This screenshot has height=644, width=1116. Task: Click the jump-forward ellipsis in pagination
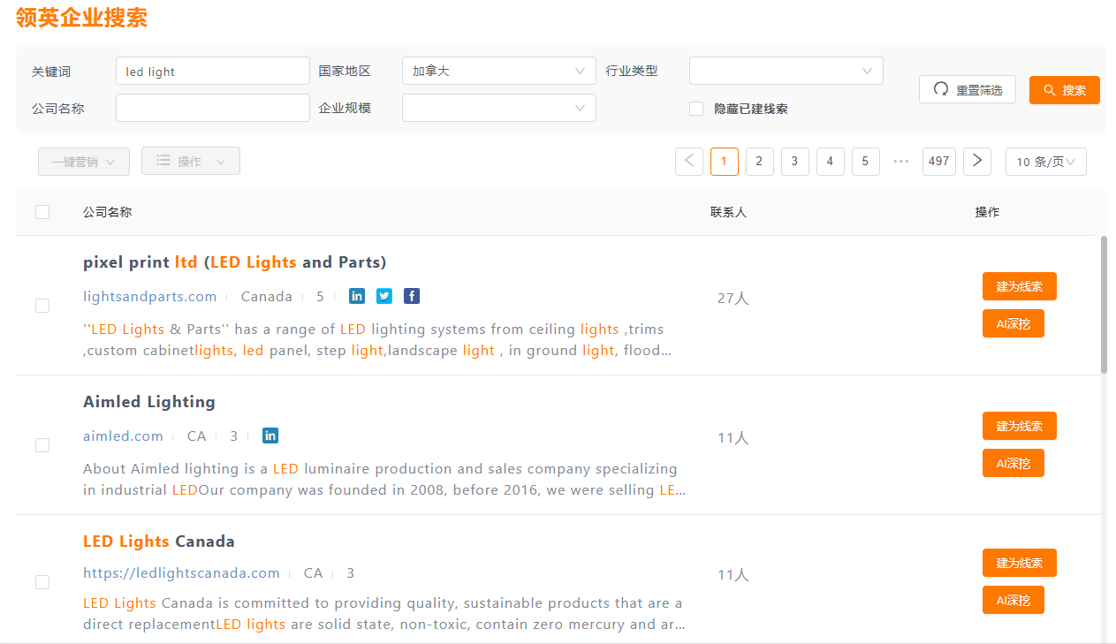[x=901, y=162]
